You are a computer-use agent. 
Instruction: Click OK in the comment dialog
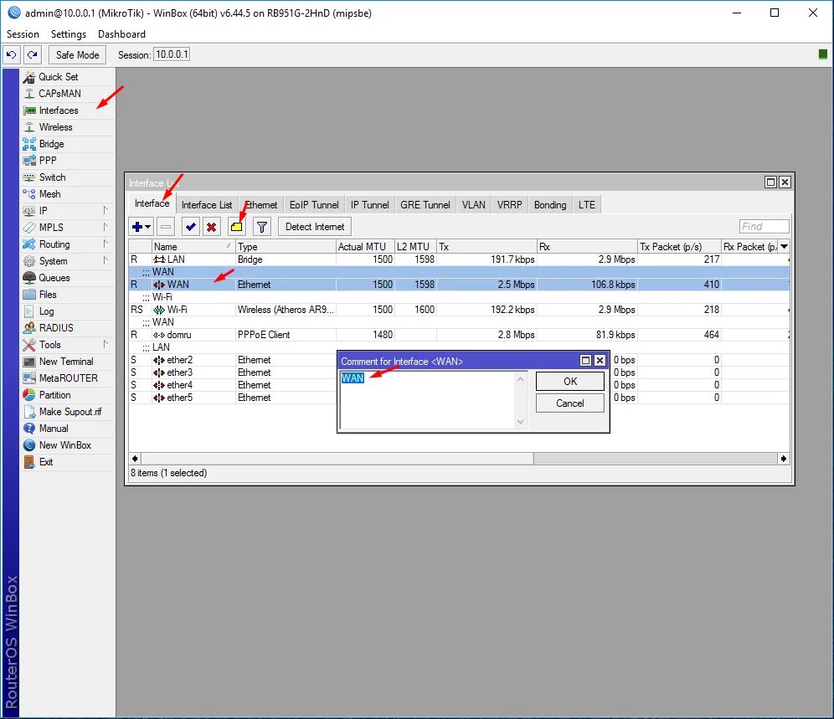[570, 382]
